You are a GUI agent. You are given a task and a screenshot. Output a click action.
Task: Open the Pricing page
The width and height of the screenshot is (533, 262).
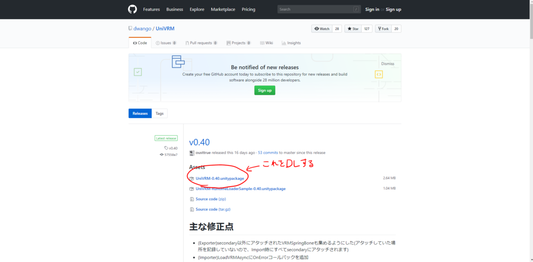[x=248, y=9]
